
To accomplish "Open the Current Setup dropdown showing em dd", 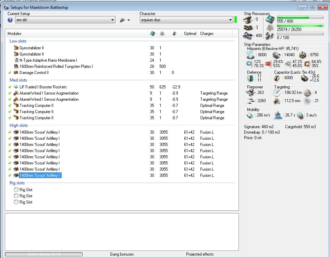I will (65, 20).
